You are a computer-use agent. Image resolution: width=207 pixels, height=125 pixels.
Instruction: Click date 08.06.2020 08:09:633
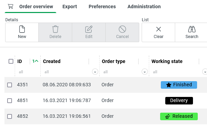[67, 85]
